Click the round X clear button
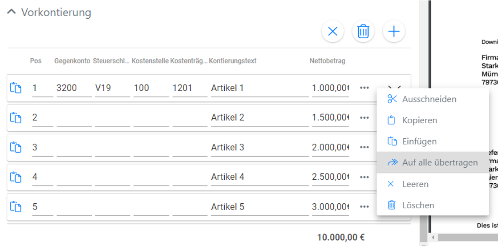The image size is (498, 246). coord(332,32)
